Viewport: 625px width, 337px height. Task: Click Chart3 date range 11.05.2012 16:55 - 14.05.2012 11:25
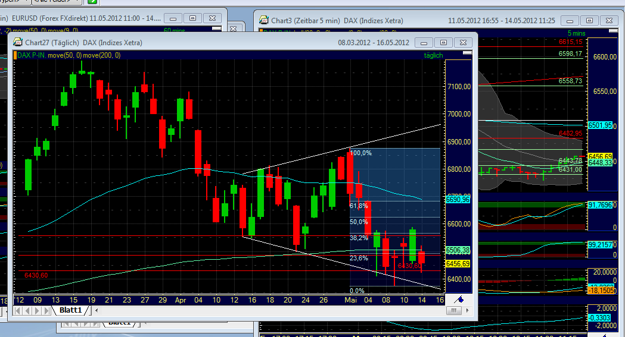coord(502,20)
